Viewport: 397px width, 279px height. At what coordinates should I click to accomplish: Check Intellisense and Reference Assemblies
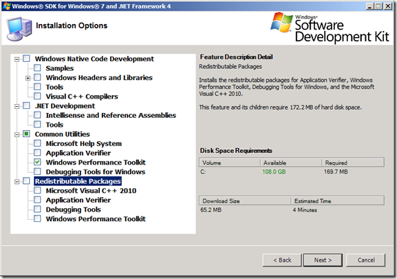37,115
